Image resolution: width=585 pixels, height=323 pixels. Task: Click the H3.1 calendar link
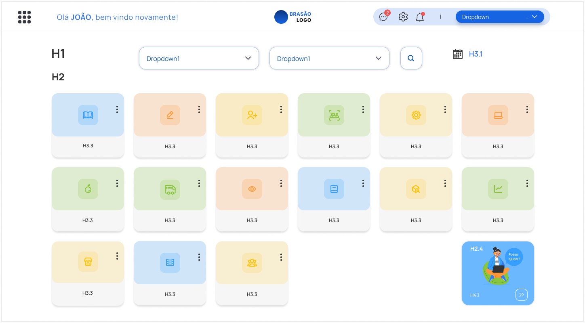[475, 54]
